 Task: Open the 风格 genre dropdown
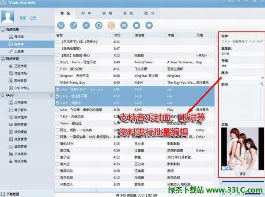pos(262,78)
